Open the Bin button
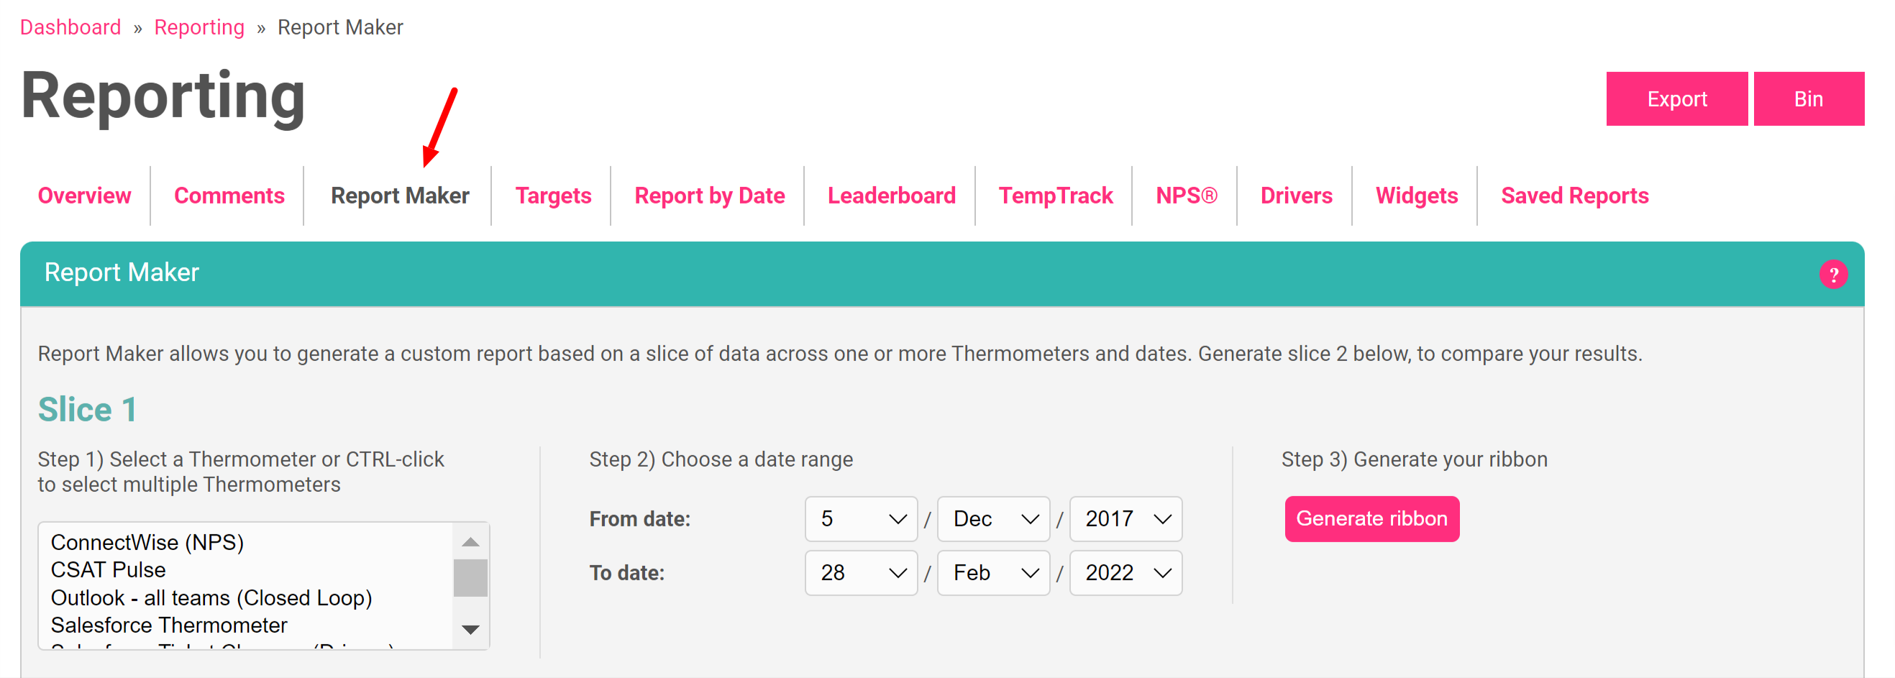Screen dimensions: 1895x678 (1807, 99)
